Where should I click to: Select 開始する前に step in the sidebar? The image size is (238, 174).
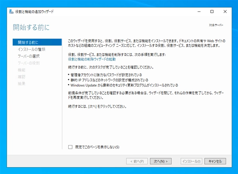coord(37,42)
